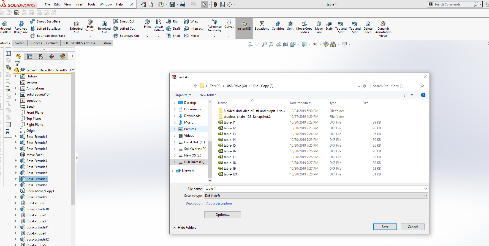
Task: Click the New folder button
Action: pos(208,95)
